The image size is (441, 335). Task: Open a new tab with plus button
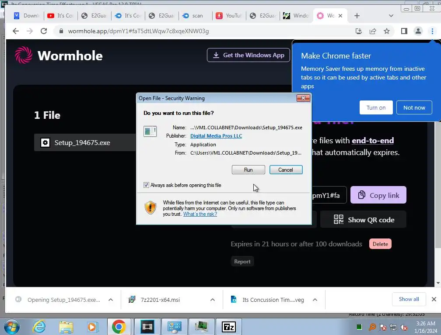[x=357, y=16]
